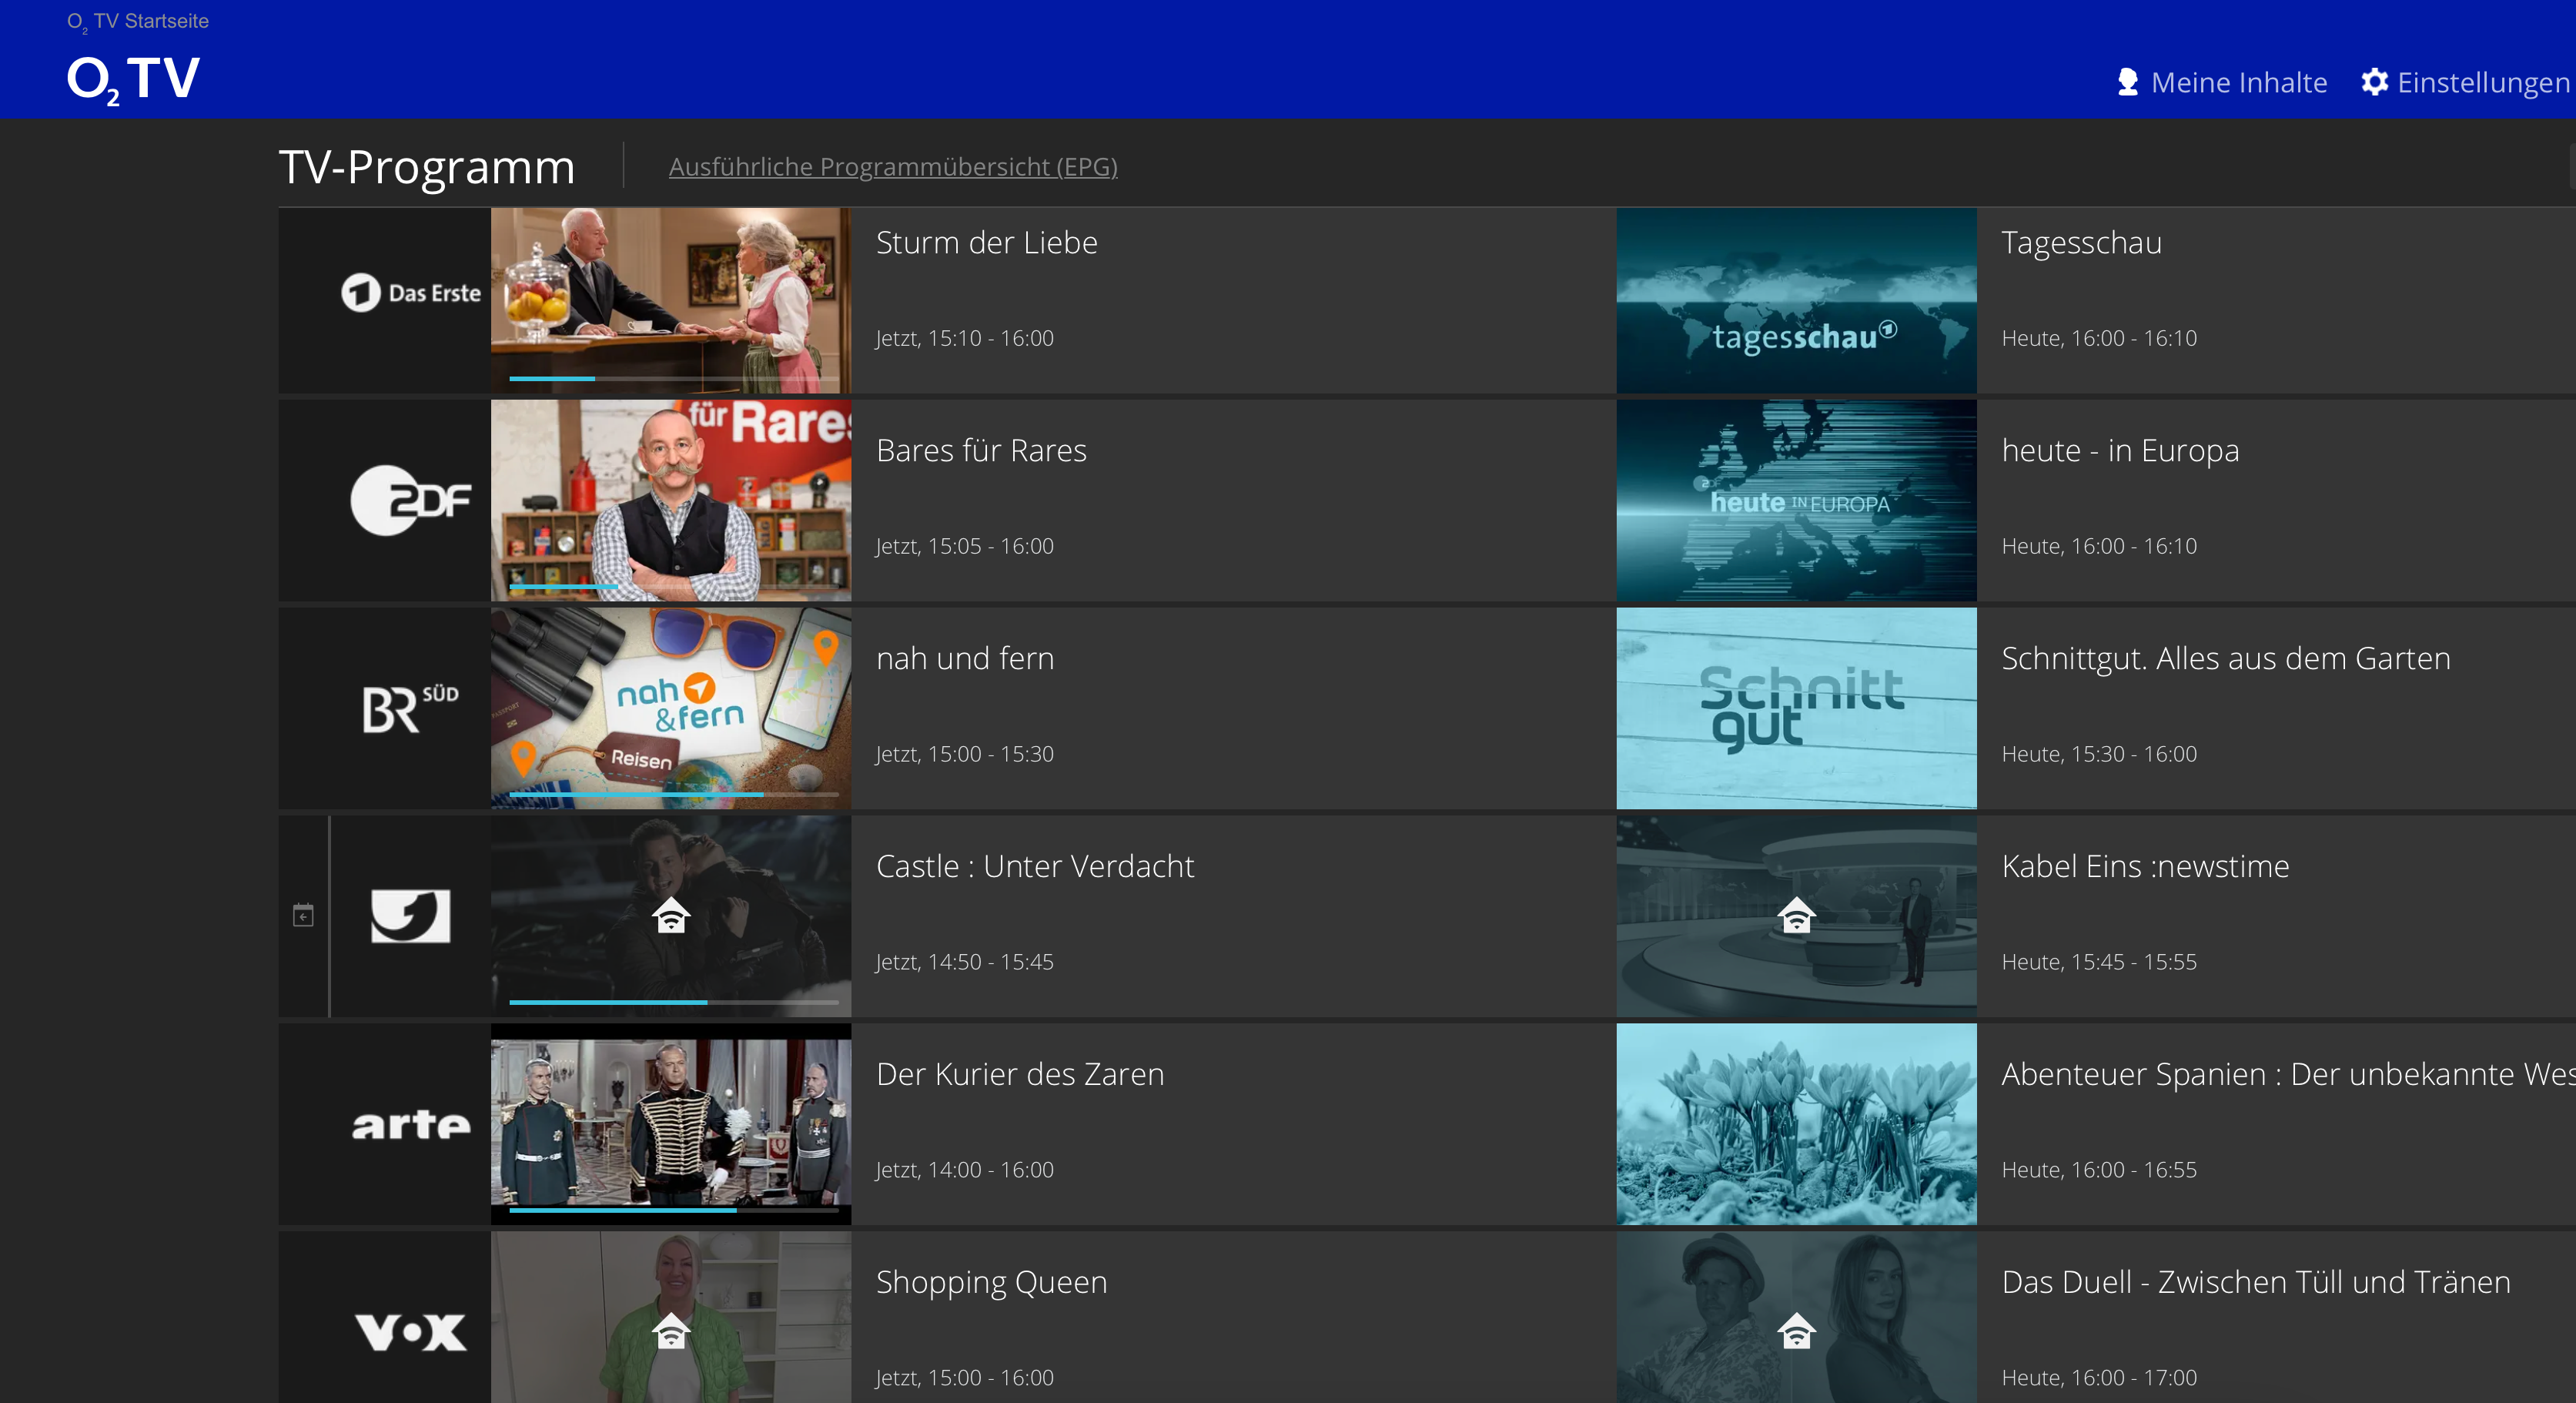This screenshot has width=2576, height=1403.
Task: Open Ausführliche Programmübersicht (EPG) link
Action: 893,166
